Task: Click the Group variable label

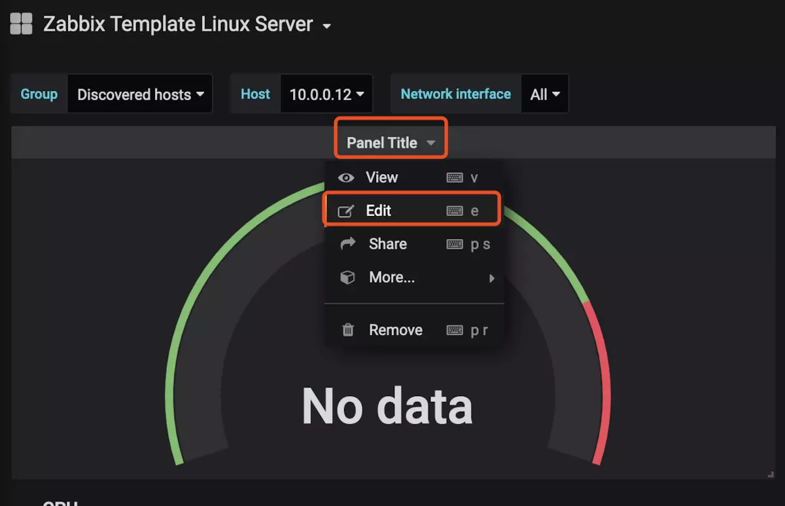Action: tap(39, 94)
